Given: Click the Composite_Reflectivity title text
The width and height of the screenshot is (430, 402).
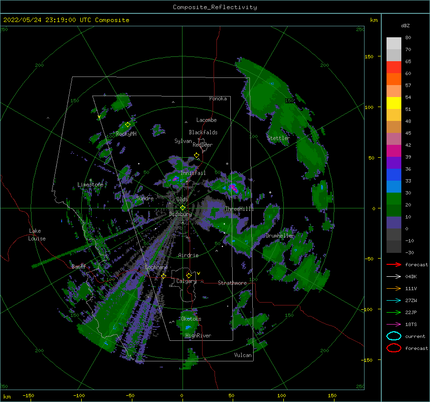Looking at the screenshot, I should click(x=215, y=7).
